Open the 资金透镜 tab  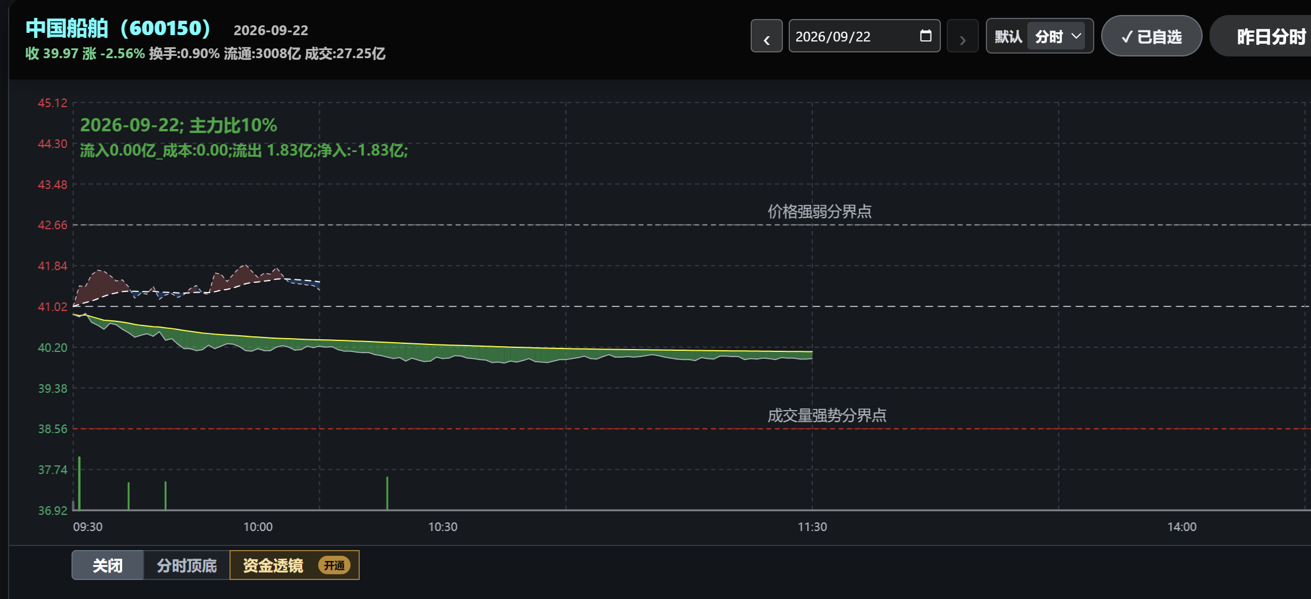[295, 565]
